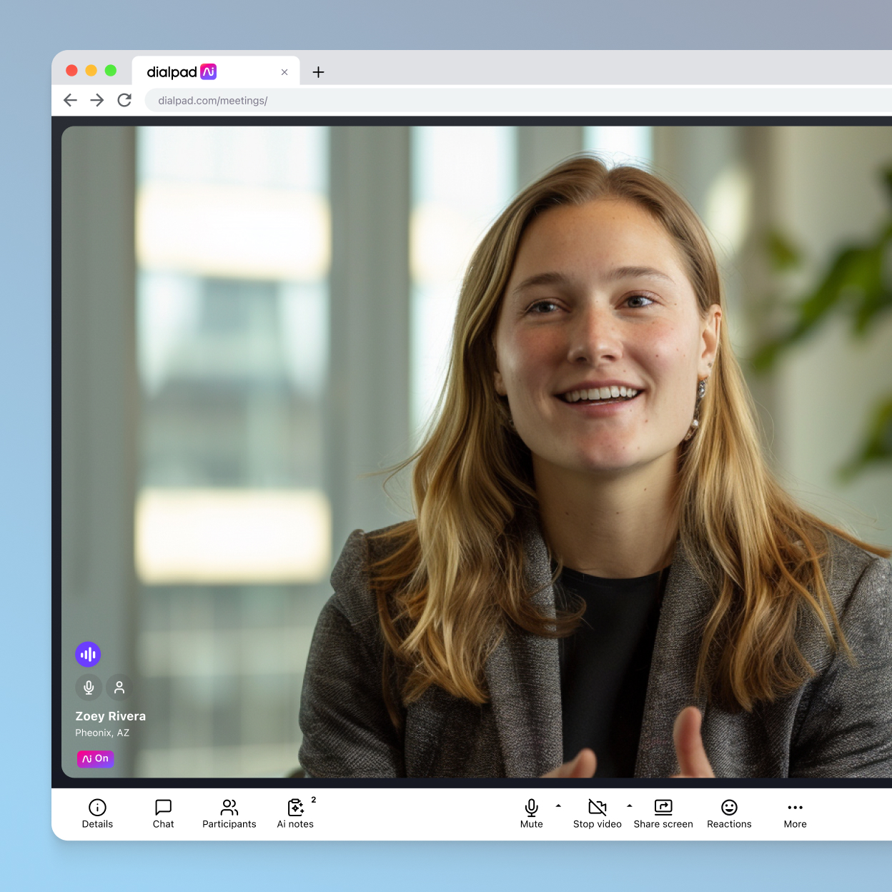Mute your microphone

pos(531,813)
